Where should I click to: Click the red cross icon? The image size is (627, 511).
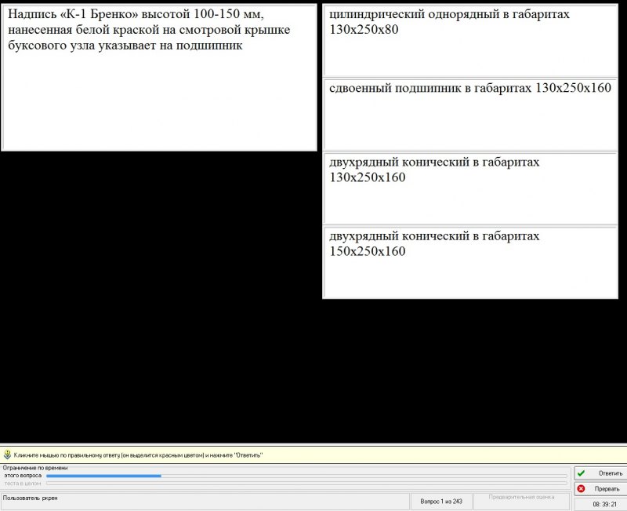[x=582, y=488]
